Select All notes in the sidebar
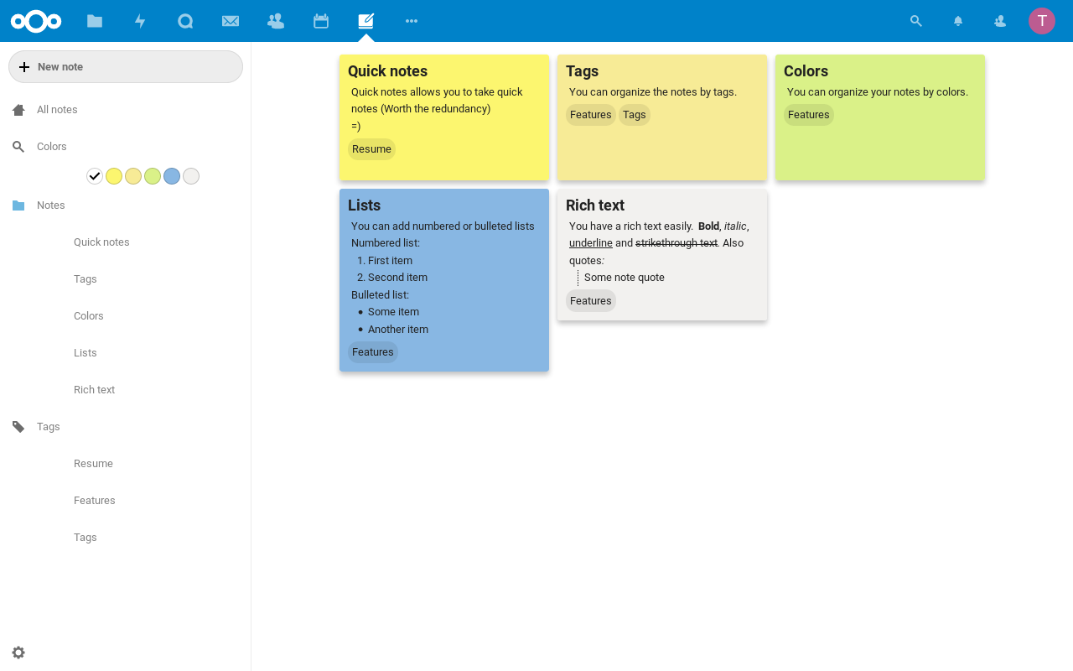The height and width of the screenshot is (671, 1073). click(x=57, y=109)
